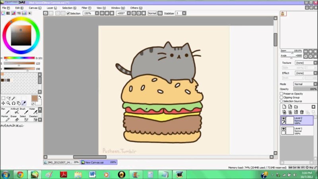Enable Preserve Opacity checkbox
This screenshot has width=318, height=179.
282,93
